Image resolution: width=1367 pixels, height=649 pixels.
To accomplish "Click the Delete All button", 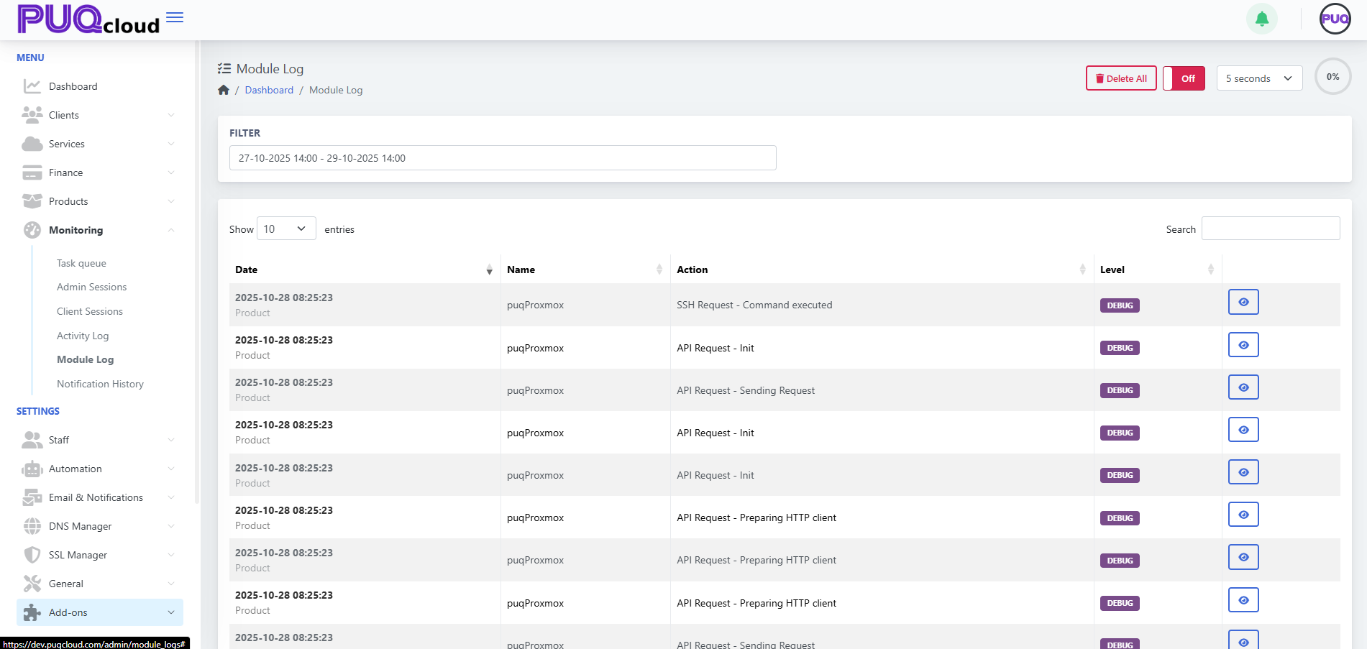I will [1120, 78].
